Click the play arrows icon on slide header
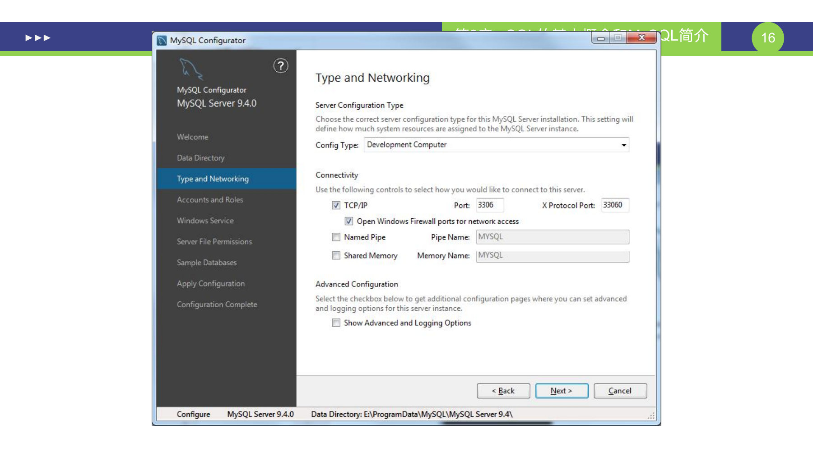Viewport: 813px width, 457px height. [x=38, y=37]
